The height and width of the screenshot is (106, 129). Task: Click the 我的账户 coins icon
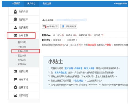click(x=15, y=19)
